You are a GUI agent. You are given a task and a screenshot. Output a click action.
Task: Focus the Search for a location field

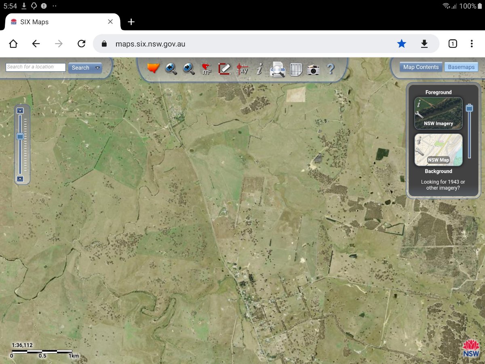36,67
